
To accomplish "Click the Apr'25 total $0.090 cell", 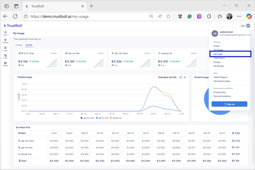I will pos(192,161).
